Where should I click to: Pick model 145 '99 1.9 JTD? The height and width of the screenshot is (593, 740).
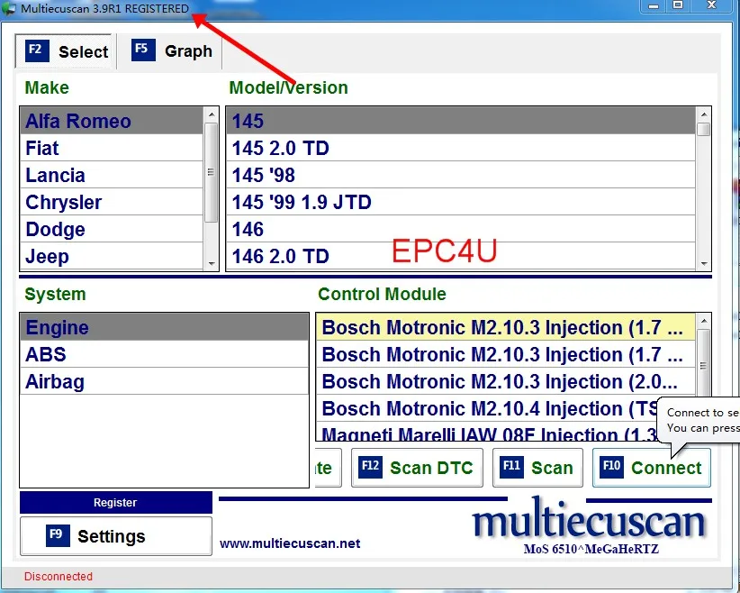coord(461,202)
